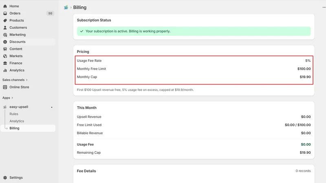
Task: Click the pin dot next to easy-upsell
Action: pyautogui.click(x=52, y=107)
